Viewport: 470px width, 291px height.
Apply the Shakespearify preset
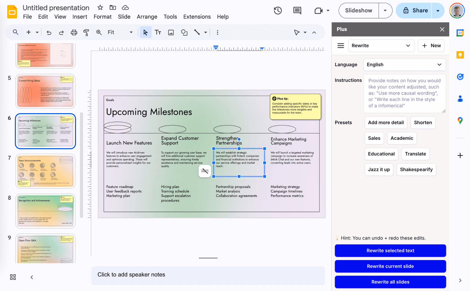click(x=416, y=170)
